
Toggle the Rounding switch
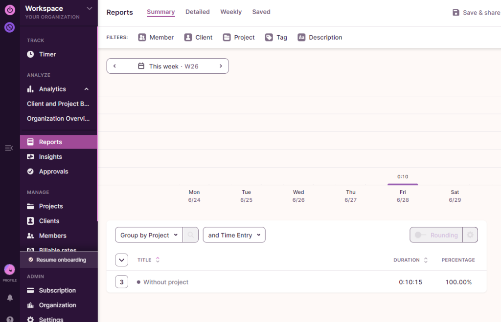pos(420,235)
